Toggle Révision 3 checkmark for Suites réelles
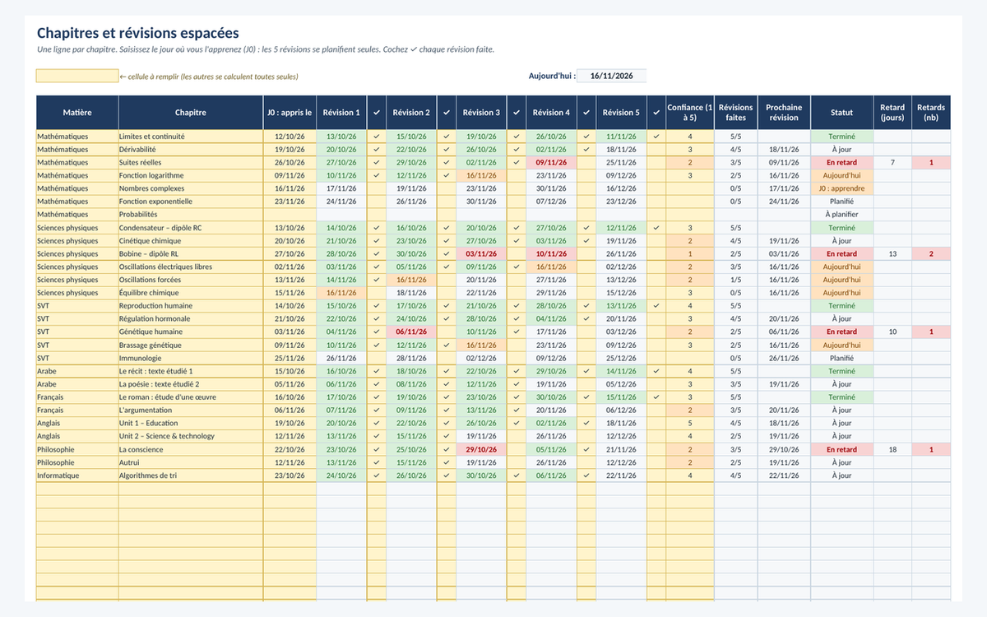The image size is (987, 617). click(517, 163)
